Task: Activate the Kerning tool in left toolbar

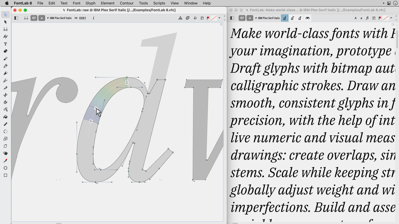Action: click(x=5, y=36)
